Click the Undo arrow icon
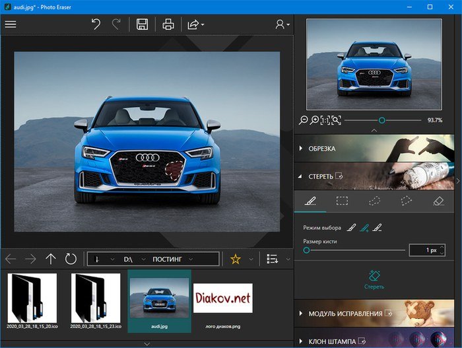 (x=96, y=24)
